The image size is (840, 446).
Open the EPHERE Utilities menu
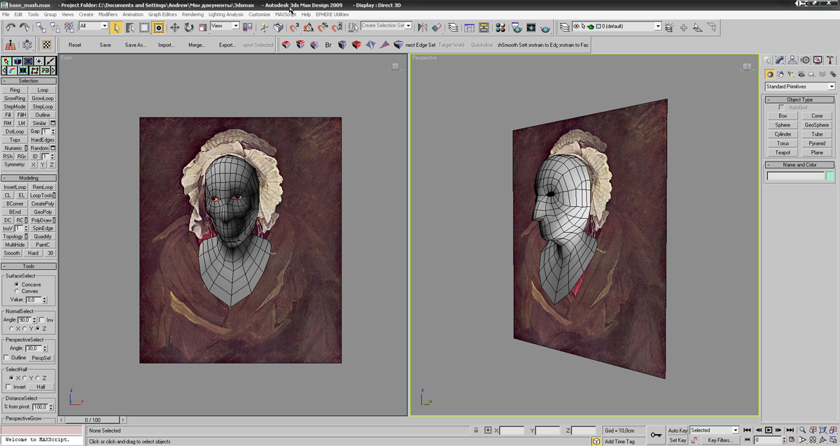pos(332,14)
